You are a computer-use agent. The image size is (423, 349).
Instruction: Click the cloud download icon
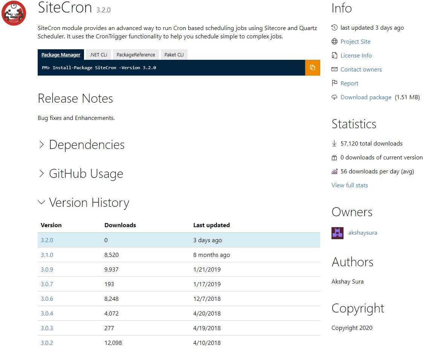coord(334,97)
